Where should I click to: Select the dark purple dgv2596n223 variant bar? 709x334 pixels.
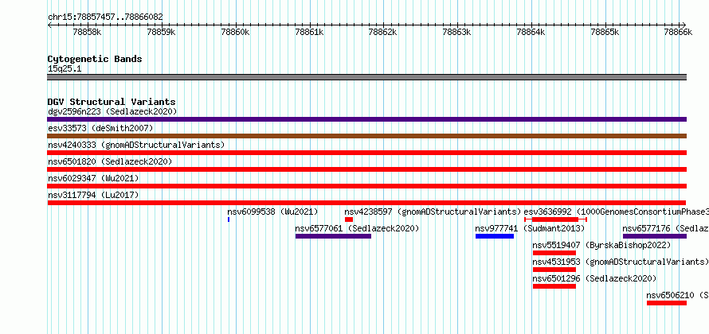coord(366,119)
